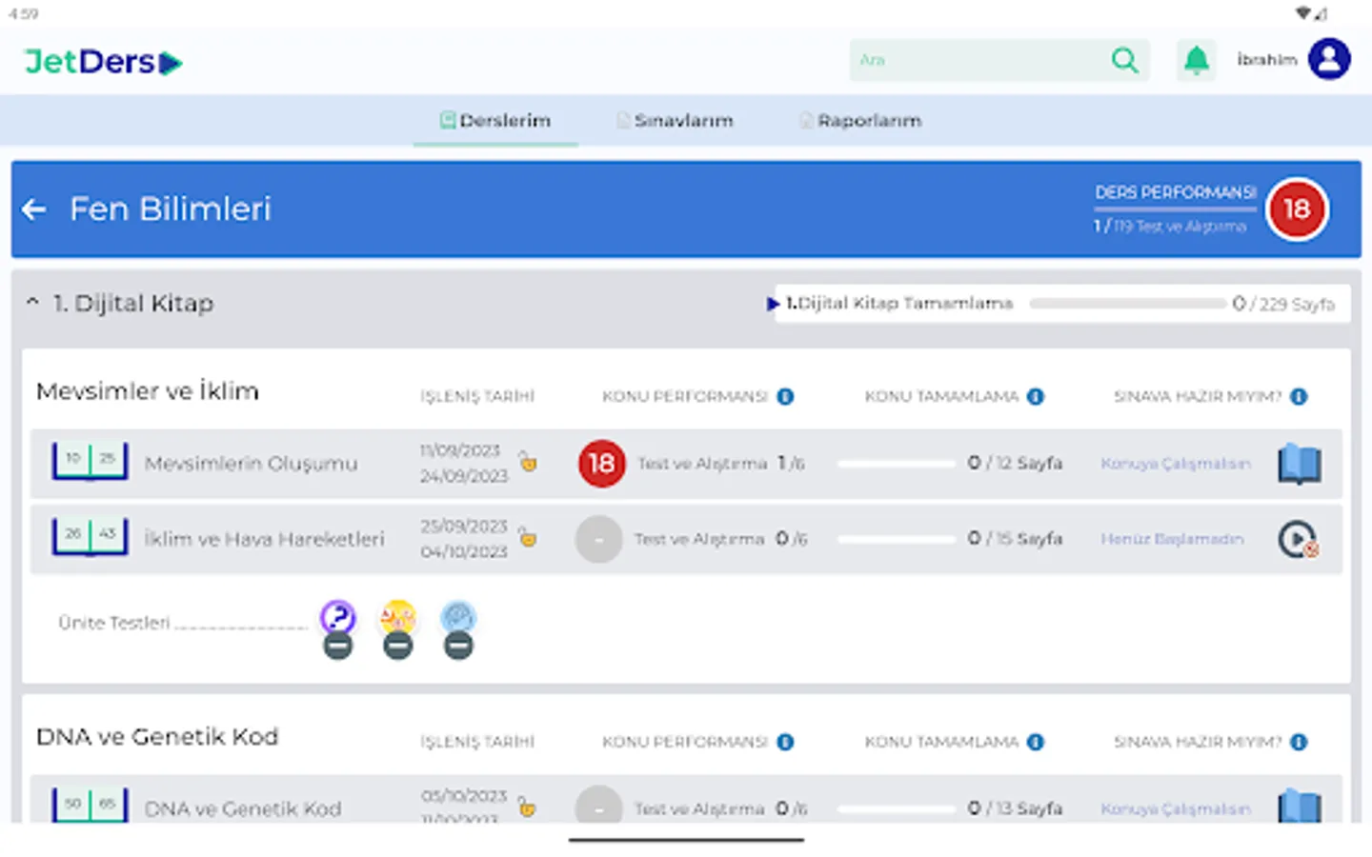The width and height of the screenshot is (1372, 857).
Task: Open the İbrahim profile icon
Action: [x=1330, y=59]
